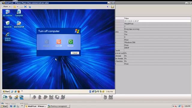Select the Every time recovery value
Image resolution: width=192 pixels, height=108 pixels.
(157, 29)
